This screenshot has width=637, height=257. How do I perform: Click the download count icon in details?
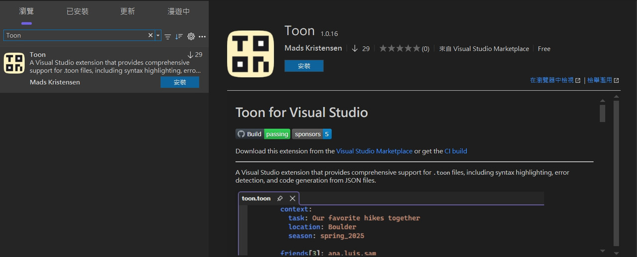[x=355, y=49]
